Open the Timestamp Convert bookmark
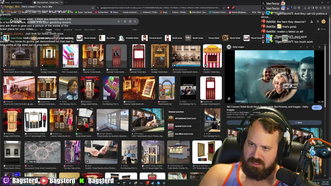Viewport: 331px width, 186px height. [x=218, y=12]
